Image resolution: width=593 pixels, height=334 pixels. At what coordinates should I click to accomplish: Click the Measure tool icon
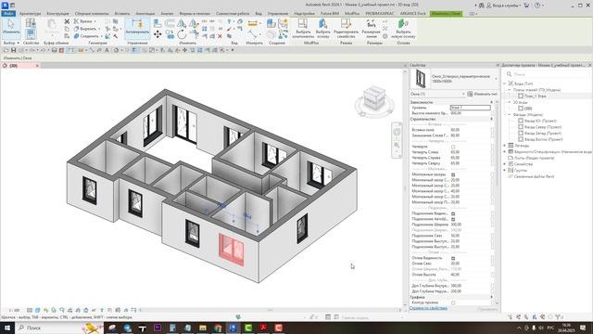(253, 24)
